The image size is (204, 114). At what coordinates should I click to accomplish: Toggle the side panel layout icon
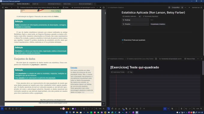tap(103, 7)
